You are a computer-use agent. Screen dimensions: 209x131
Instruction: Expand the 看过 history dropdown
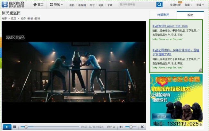(200, 5)
